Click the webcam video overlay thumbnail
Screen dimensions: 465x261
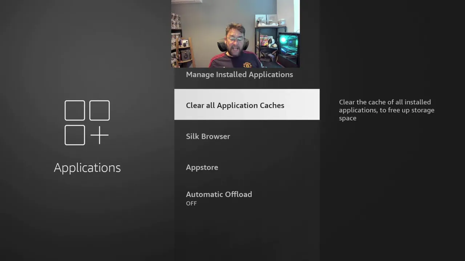[x=235, y=34]
